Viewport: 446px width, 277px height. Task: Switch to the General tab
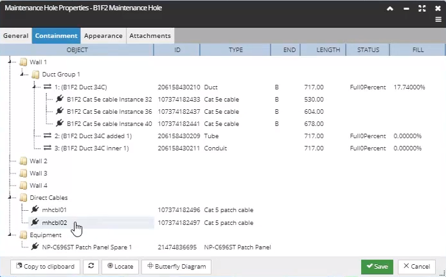(x=16, y=36)
